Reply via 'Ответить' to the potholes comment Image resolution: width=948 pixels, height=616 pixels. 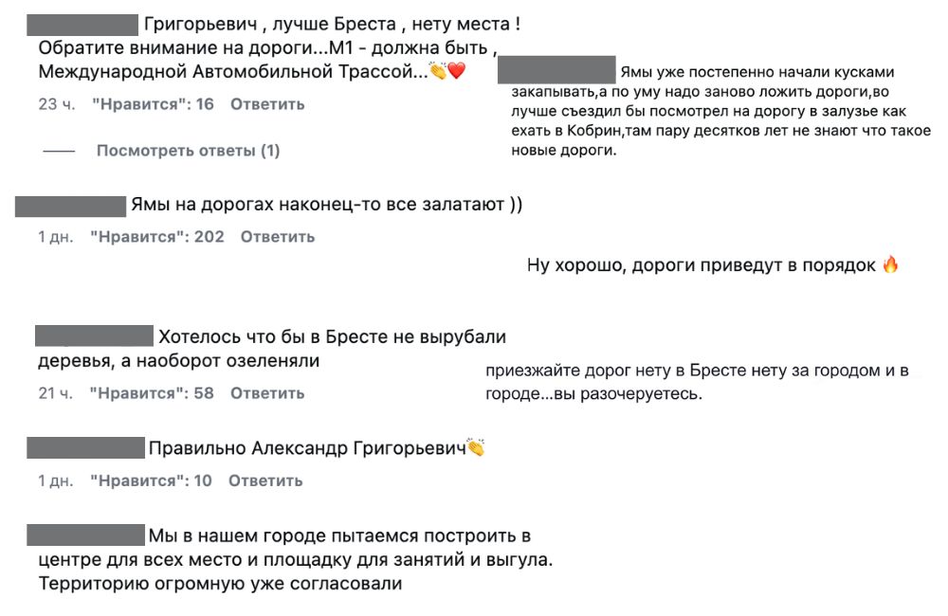coord(279,236)
